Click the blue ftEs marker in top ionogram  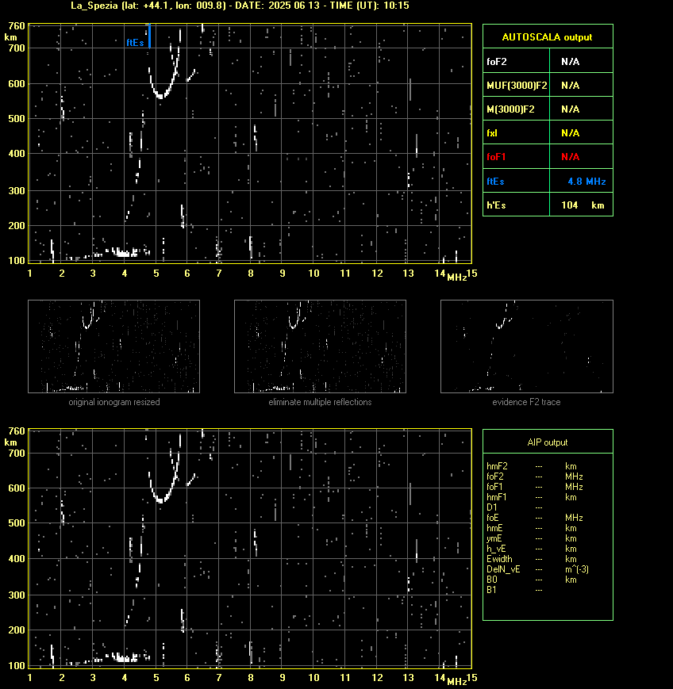pos(149,36)
